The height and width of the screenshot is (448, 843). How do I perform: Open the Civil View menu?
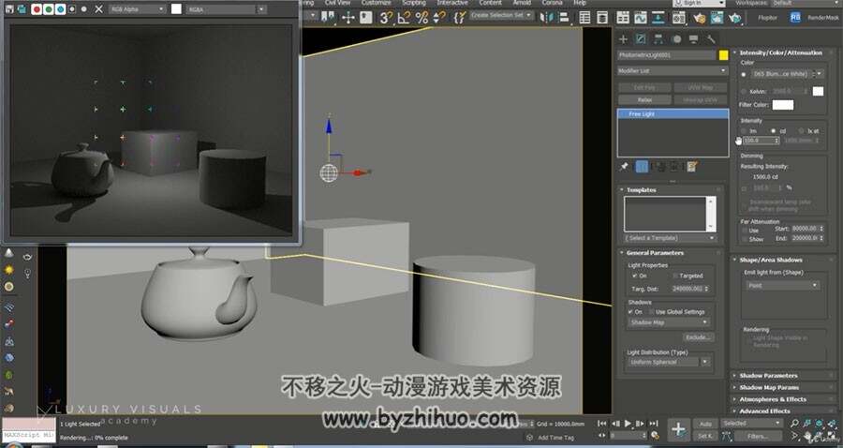coord(337,3)
